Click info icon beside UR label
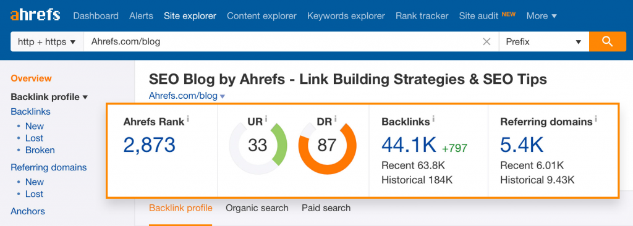Image resolution: width=633 pixels, height=226 pixels. [x=266, y=119]
